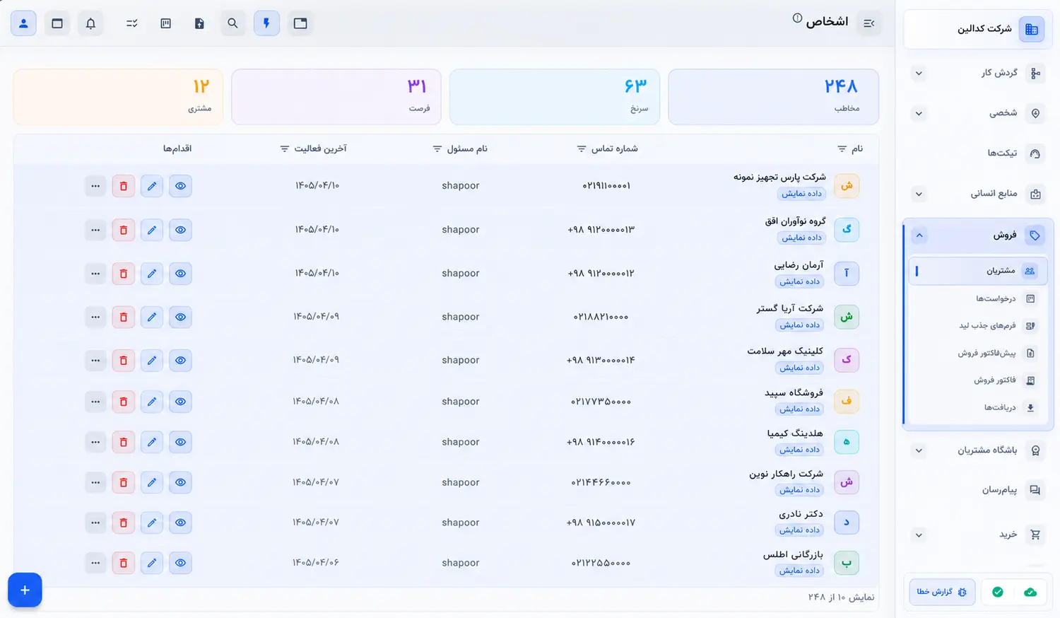This screenshot has width=1060, height=618.
Task: Expand the شخصی sidebar section
Action: (x=919, y=113)
